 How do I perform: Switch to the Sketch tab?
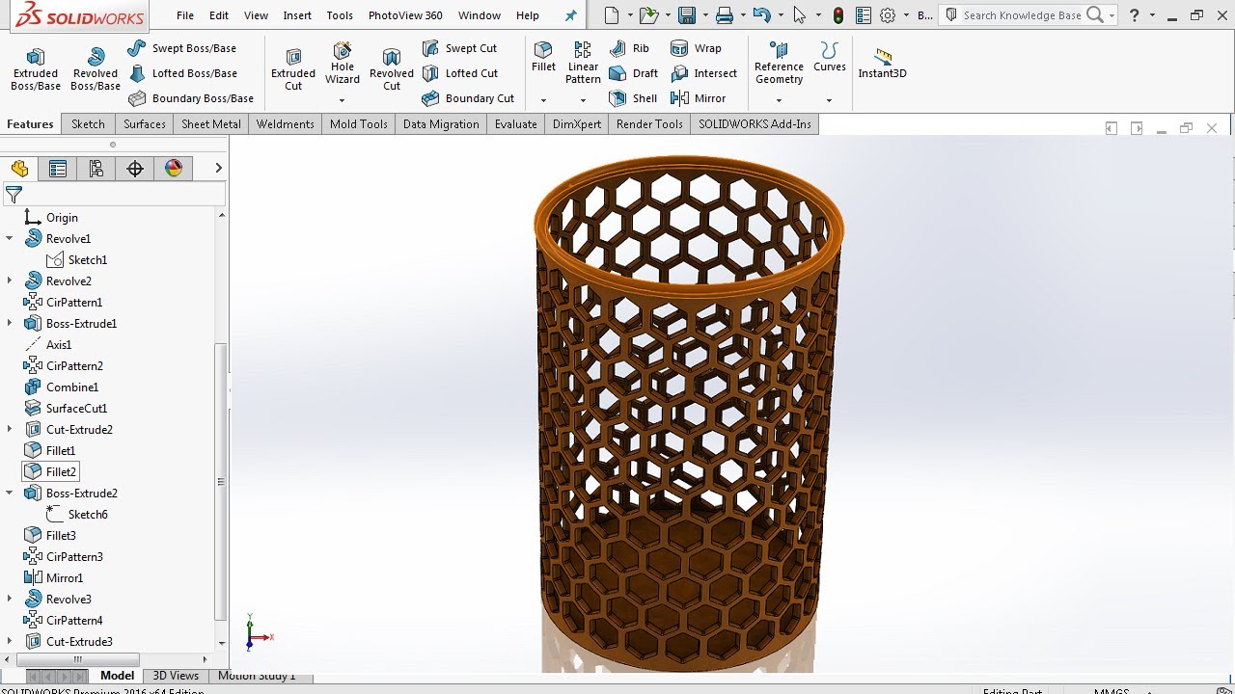tap(88, 124)
